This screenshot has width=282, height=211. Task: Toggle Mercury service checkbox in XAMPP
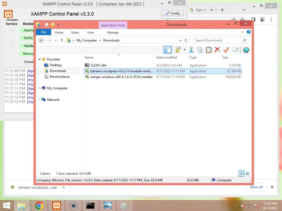click(12, 54)
